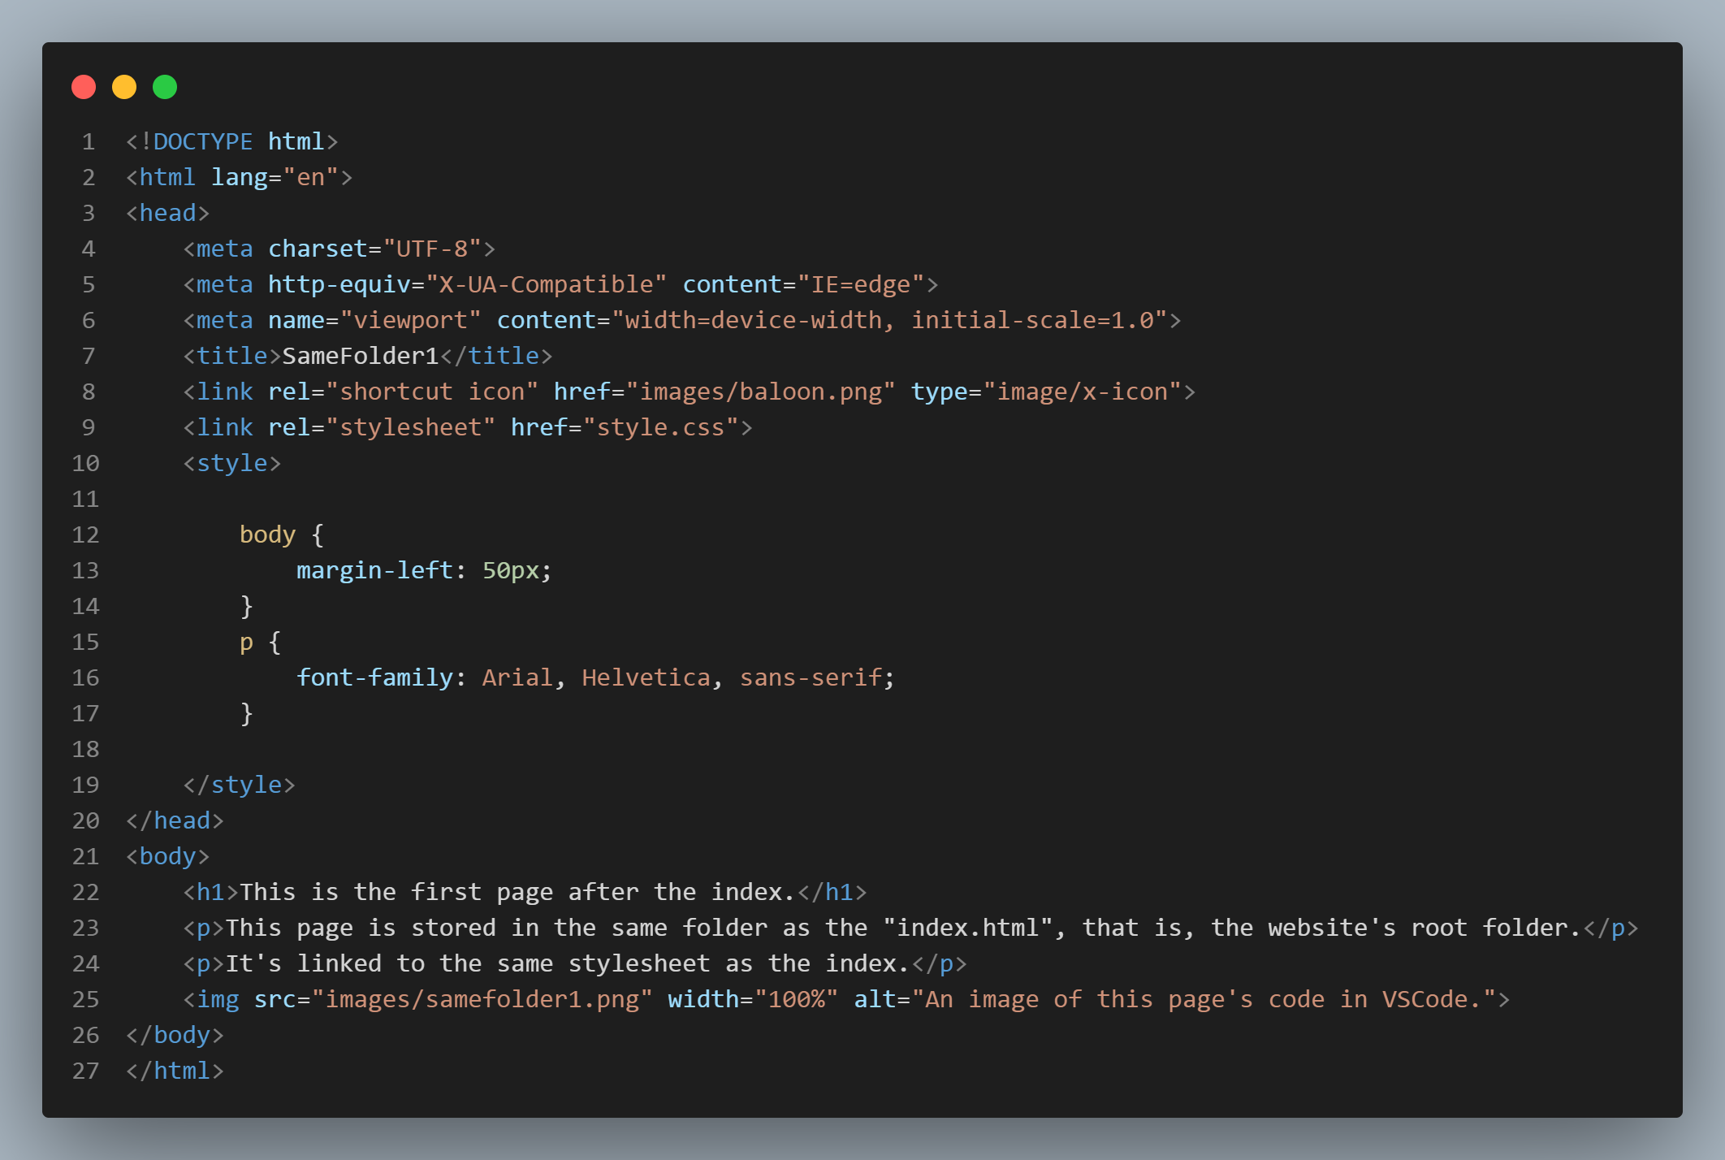Click the "width=device-width, initial-scale=1.0" string
Image resolution: width=1725 pixels, height=1160 pixels.
(889, 320)
